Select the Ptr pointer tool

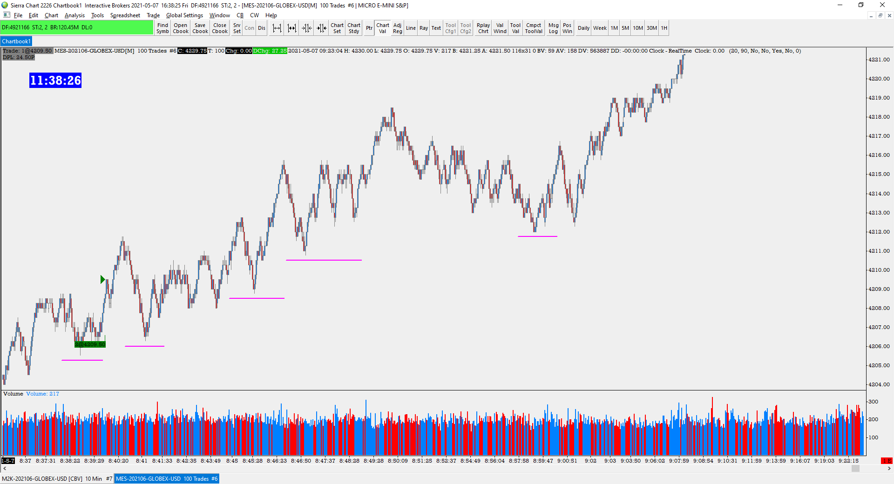(x=369, y=28)
